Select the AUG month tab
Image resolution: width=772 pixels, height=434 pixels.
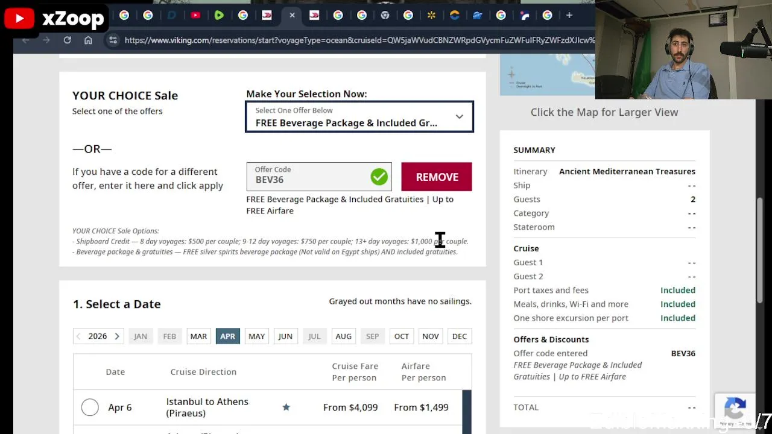[x=343, y=336]
